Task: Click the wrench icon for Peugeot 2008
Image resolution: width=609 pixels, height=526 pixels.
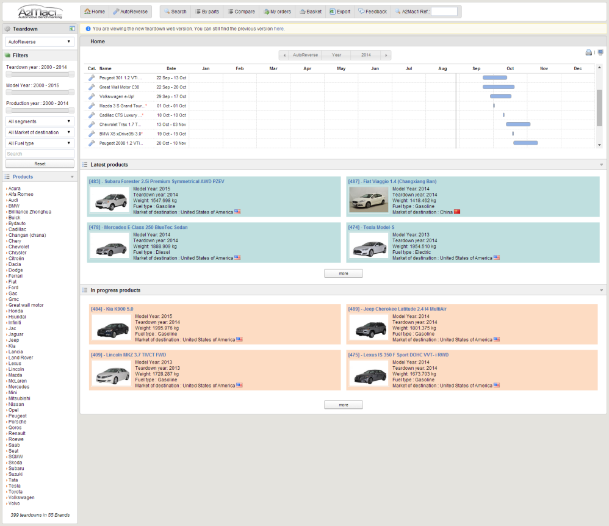Action: tap(92, 143)
